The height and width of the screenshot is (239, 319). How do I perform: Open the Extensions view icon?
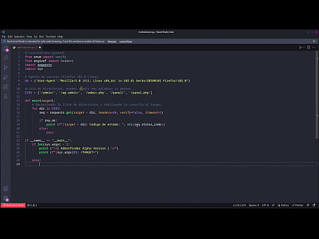(x=6, y=87)
